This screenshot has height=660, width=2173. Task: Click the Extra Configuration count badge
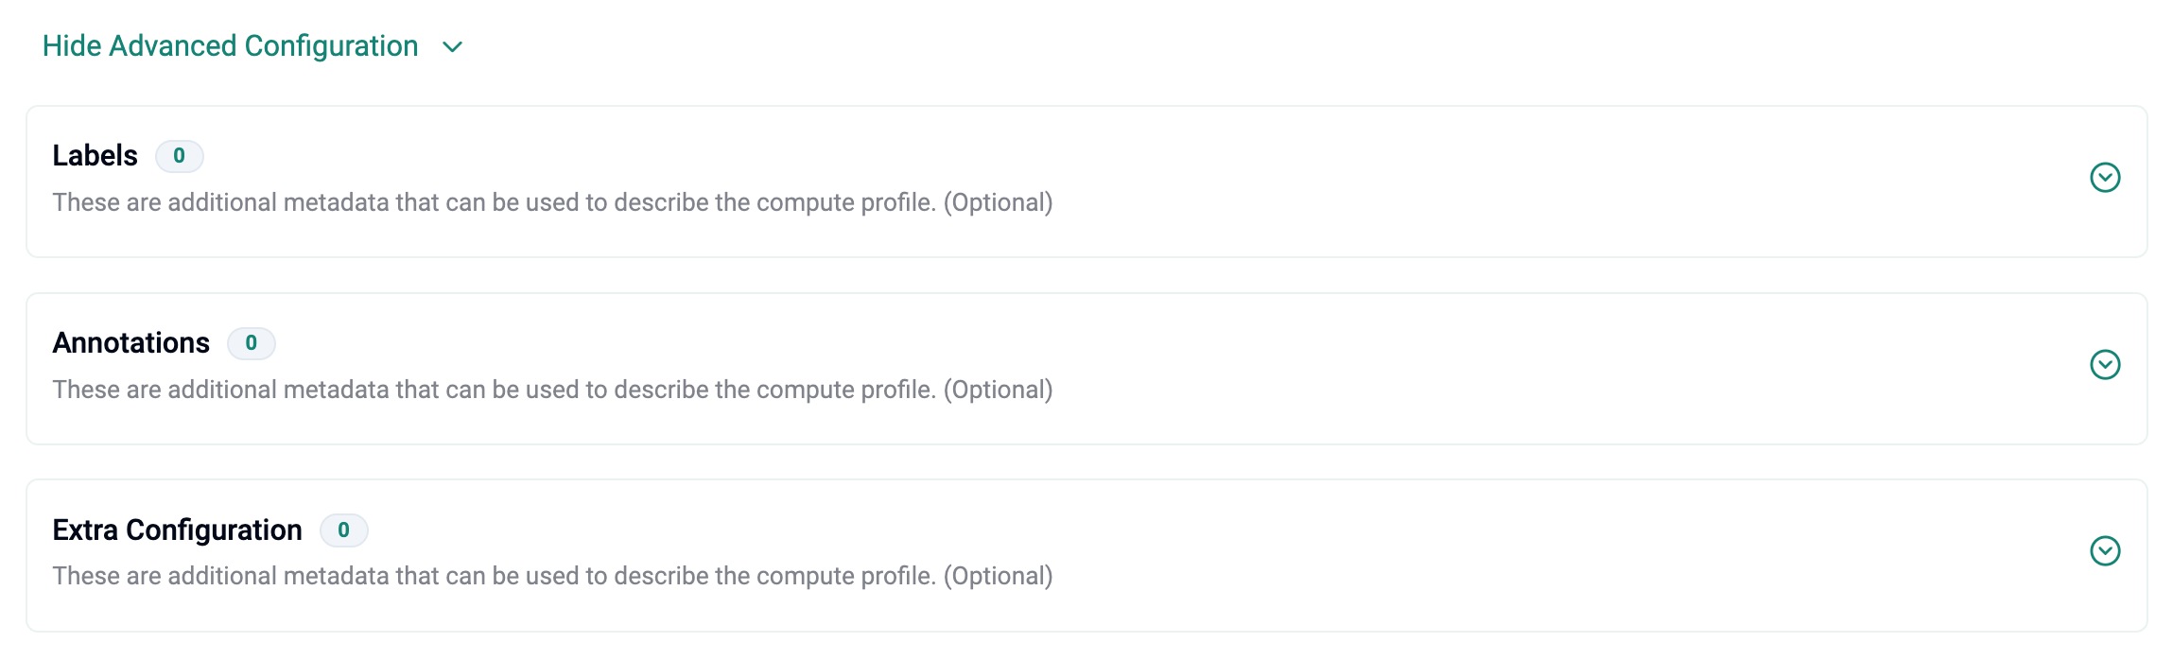(x=343, y=530)
